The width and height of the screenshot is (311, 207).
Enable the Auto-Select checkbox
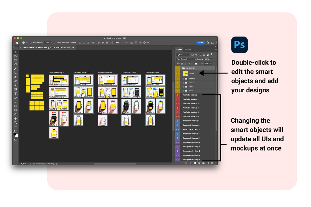tap(31, 43)
